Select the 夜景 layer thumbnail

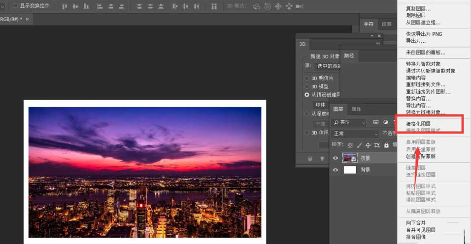pos(349,158)
